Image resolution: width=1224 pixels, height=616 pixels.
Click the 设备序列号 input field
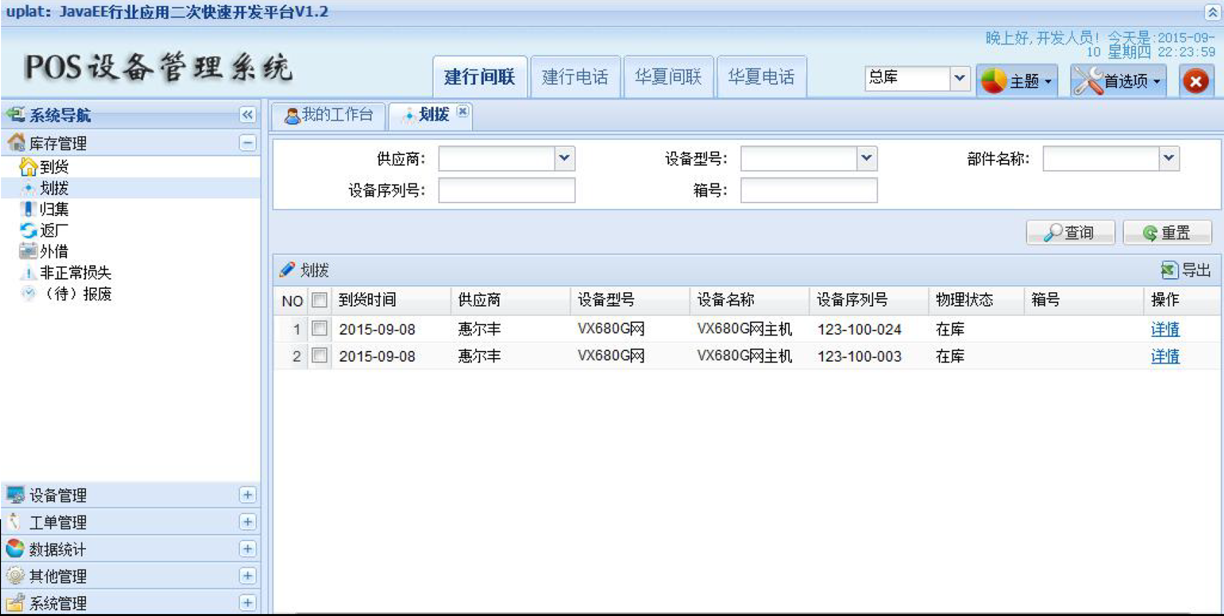point(506,191)
